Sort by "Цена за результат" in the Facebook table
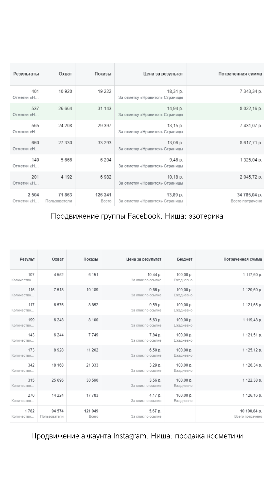 point(163,74)
